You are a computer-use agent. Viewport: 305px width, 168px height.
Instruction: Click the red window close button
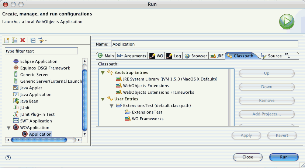pos(6,4)
